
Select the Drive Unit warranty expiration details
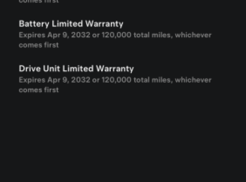(115, 84)
